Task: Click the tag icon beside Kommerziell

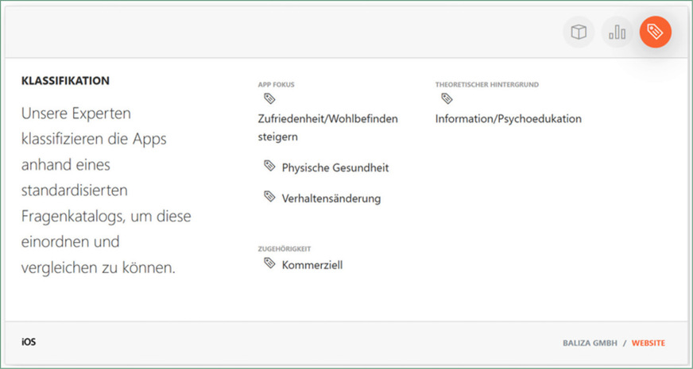Action: click(x=269, y=263)
